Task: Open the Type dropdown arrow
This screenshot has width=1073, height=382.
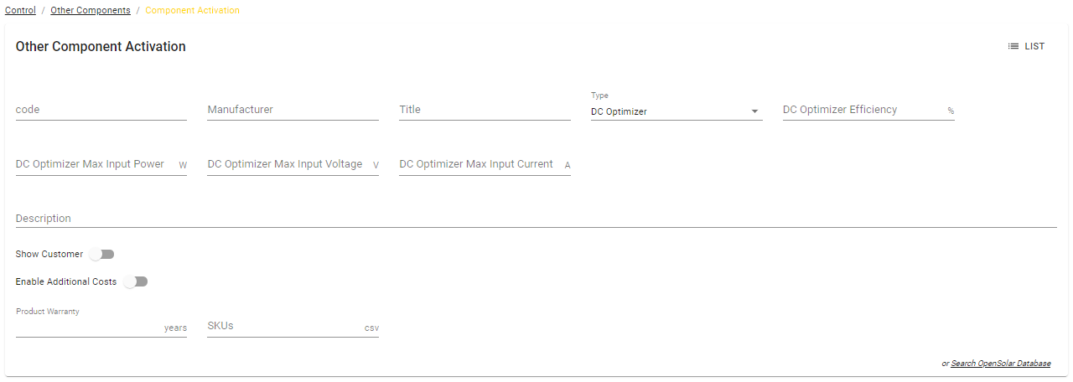Action: [x=754, y=111]
